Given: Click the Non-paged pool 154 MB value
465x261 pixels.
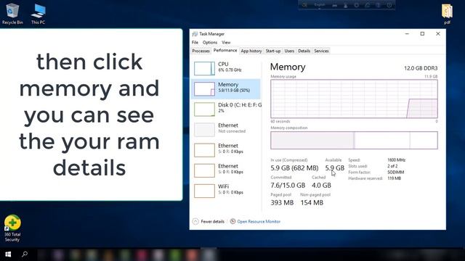Looking at the screenshot, I should tap(312, 203).
